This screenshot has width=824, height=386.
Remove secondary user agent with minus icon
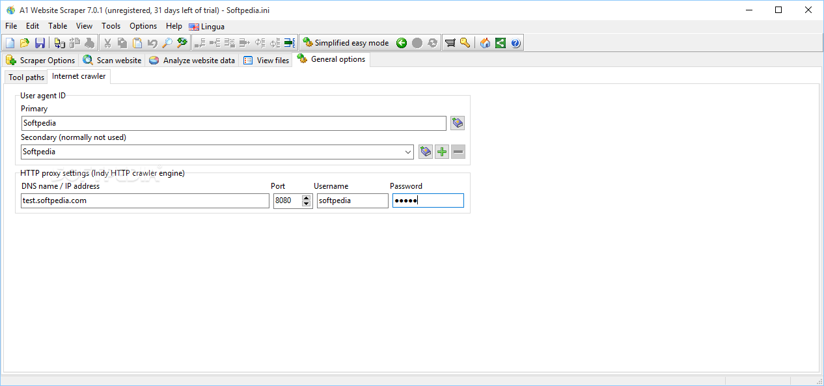[x=458, y=152]
